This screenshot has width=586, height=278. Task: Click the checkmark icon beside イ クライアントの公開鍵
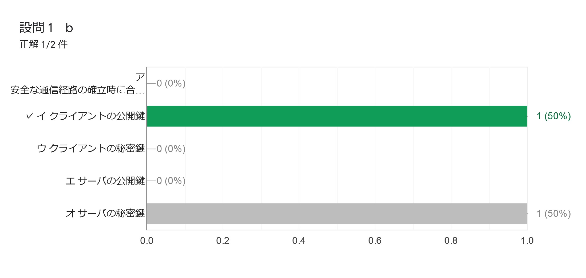coord(29,116)
